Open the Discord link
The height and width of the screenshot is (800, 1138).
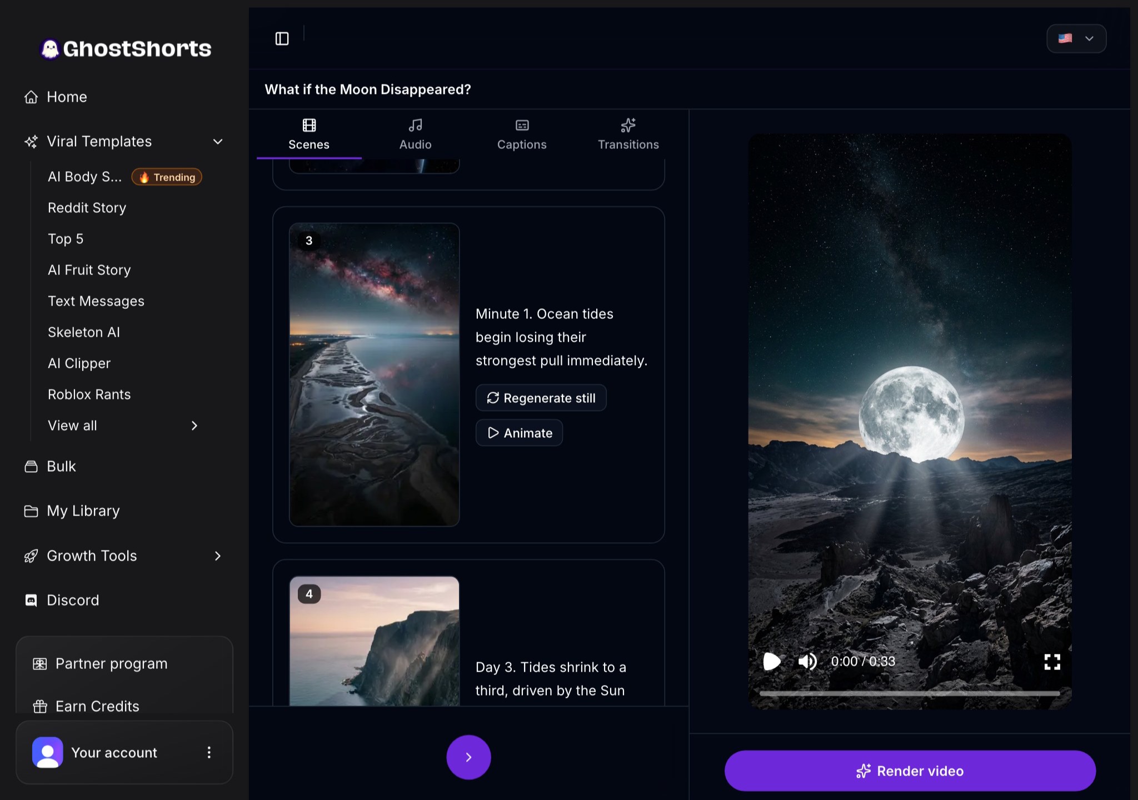pyautogui.click(x=73, y=601)
